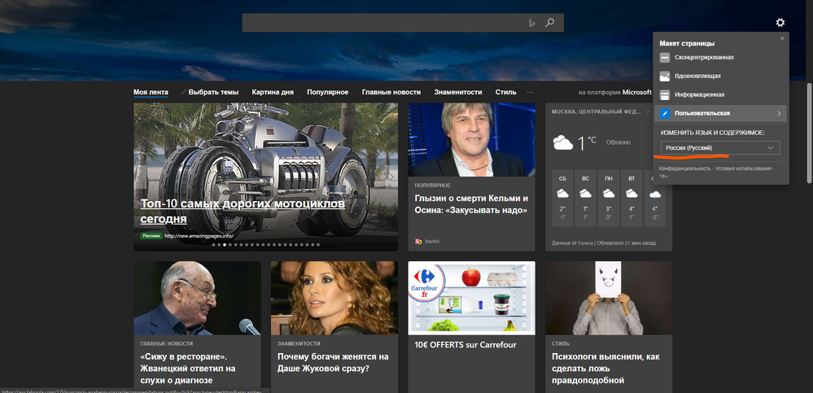Show next slide in motorcycle carousel

391,177
